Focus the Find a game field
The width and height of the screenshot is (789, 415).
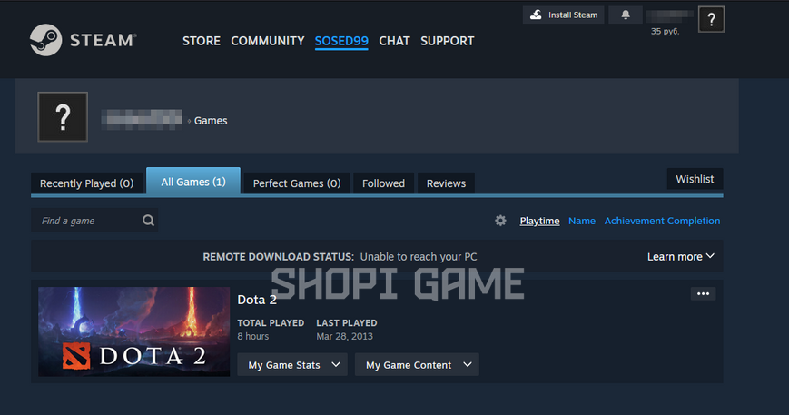coord(94,221)
